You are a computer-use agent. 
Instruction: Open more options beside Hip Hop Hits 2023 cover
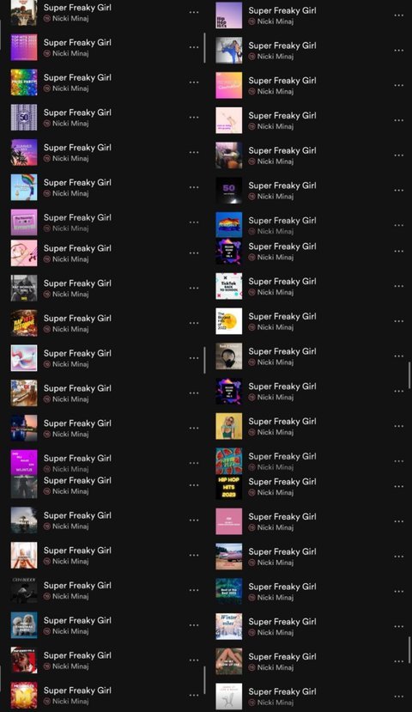(398, 486)
